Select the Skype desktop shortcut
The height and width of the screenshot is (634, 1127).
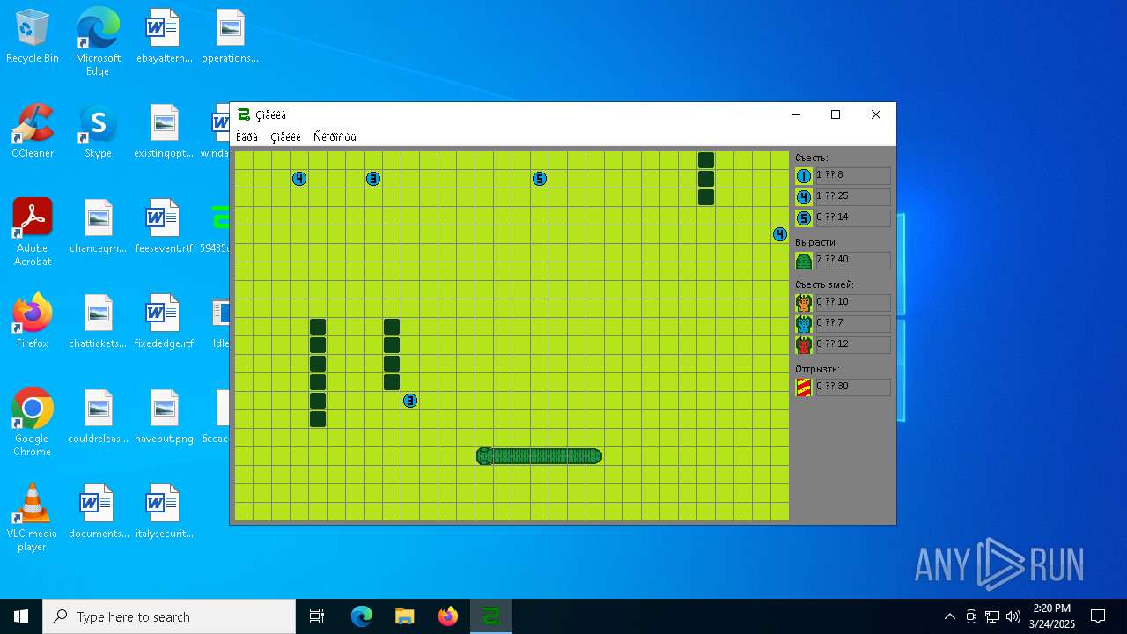pyautogui.click(x=98, y=131)
